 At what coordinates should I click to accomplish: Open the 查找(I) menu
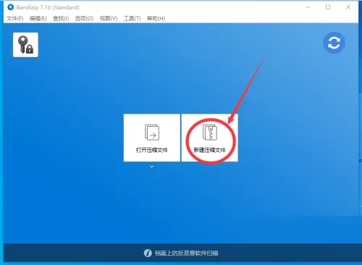(61, 19)
